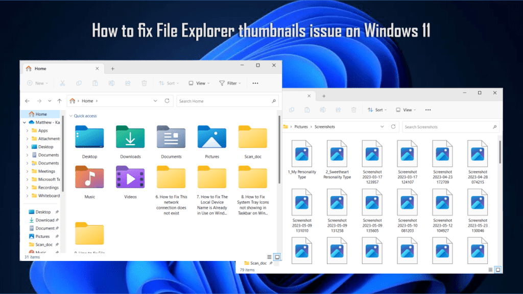Collapse the Matthew account tree in the sidebar

pyautogui.click(x=23, y=122)
